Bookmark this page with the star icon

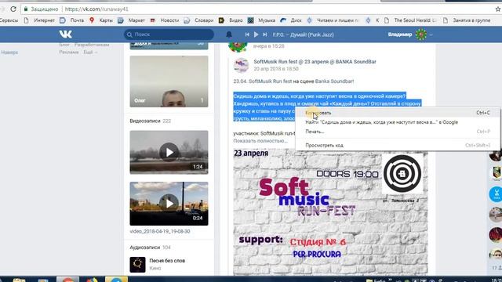[498, 9]
